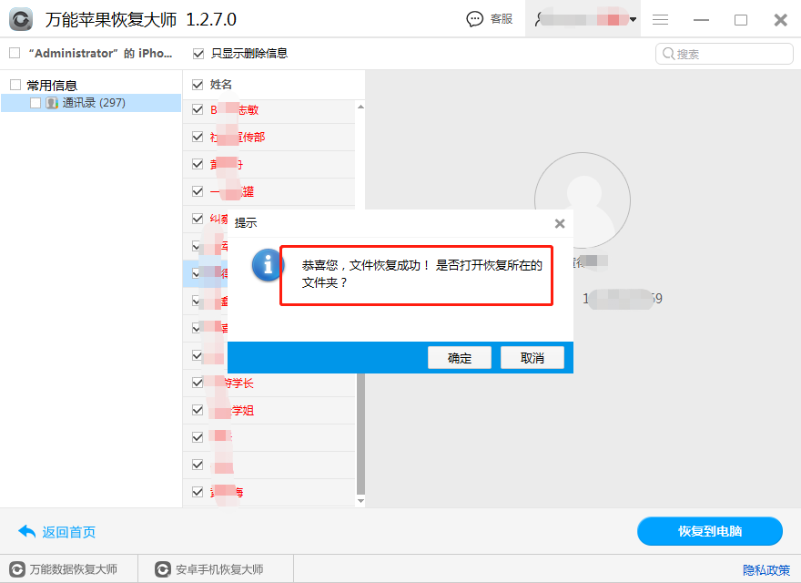Viewport: 801px width, 583px height.
Task: Uncheck the contact ending in 罐
Action: coord(198,191)
